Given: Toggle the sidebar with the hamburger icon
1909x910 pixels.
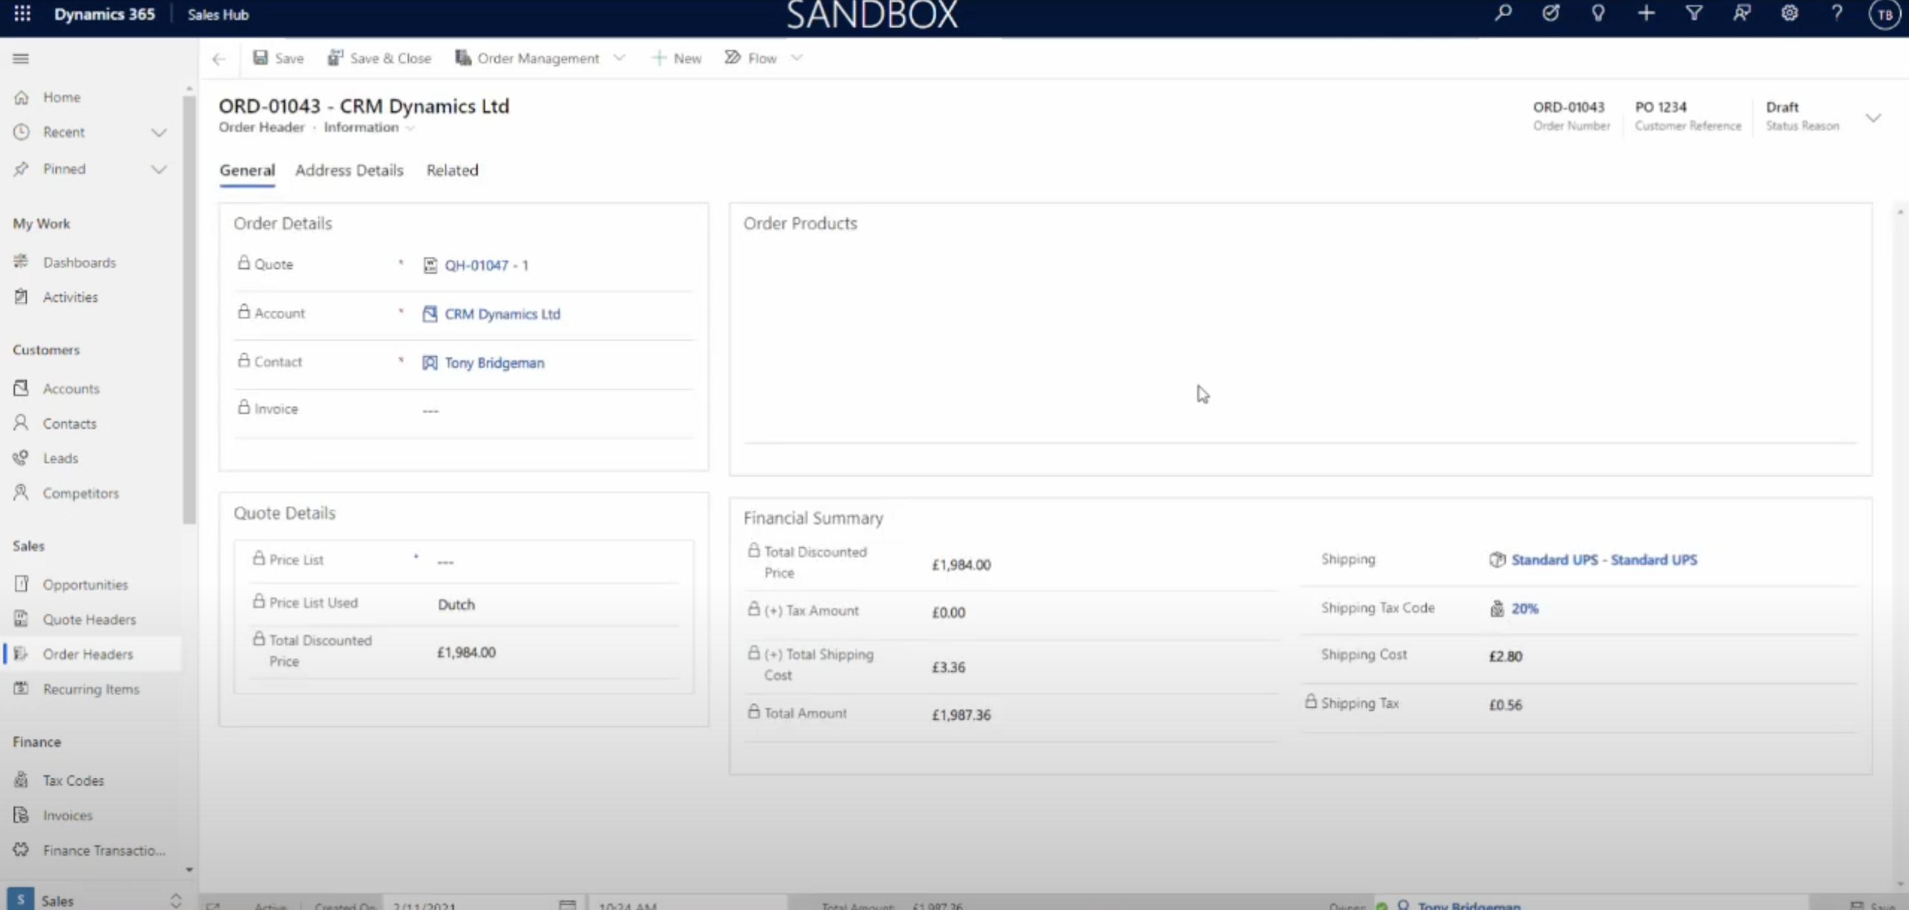Looking at the screenshot, I should pyautogui.click(x=21, y=58).
